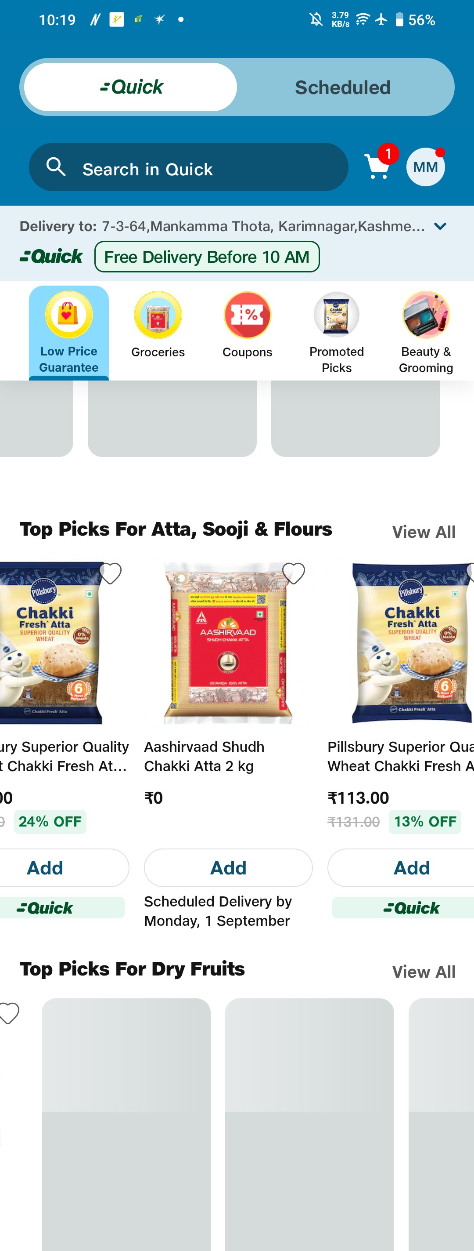474x1251 pixels.
Task: Switch to the Scheduled tab
Action: pos(342,87)
